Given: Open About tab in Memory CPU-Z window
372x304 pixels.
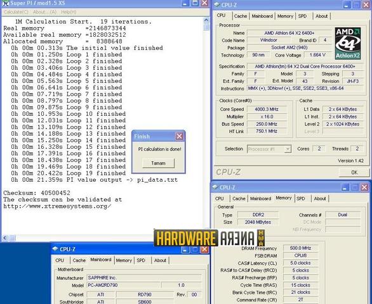Looking at the screenshot, I should (x=320, y=199).
